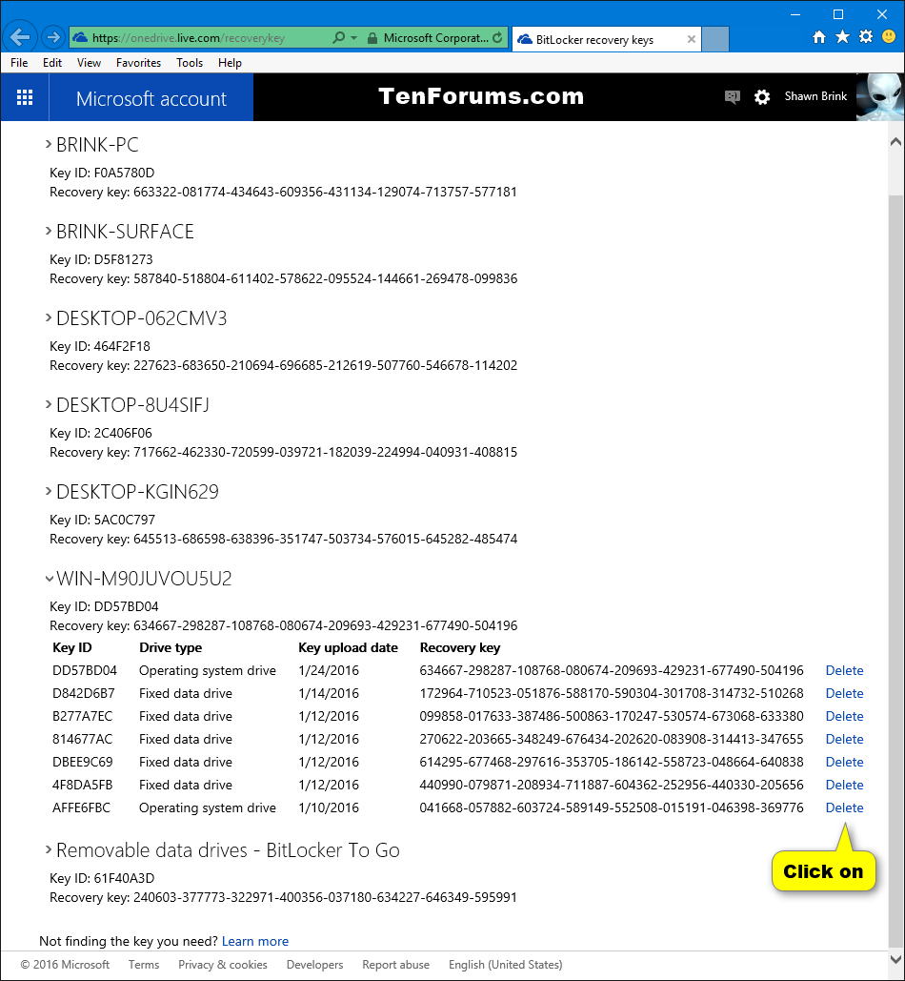Click the browser Back arrow button
This screenshot has width=905, height=981.
pos(20,37)
